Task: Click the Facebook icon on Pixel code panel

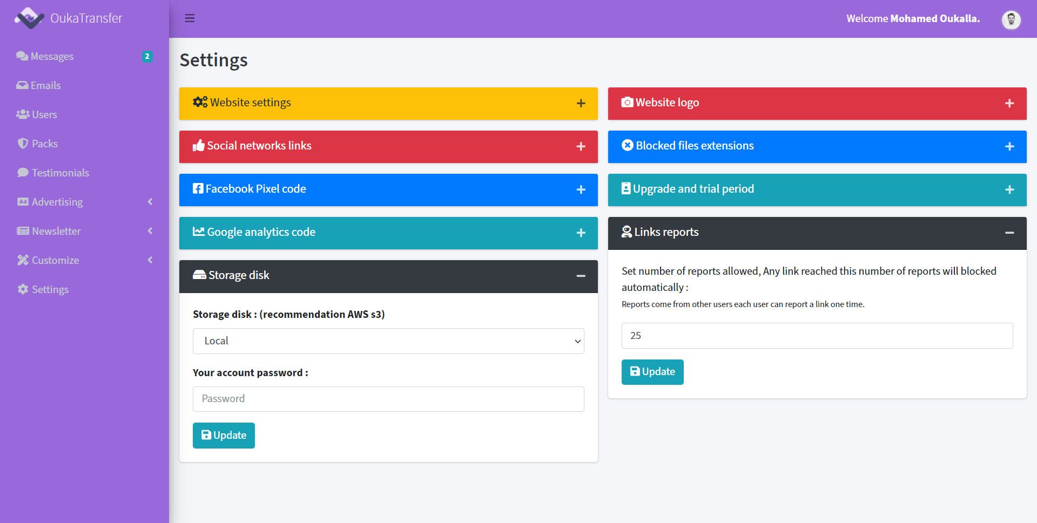Action: tap(198, 188)
